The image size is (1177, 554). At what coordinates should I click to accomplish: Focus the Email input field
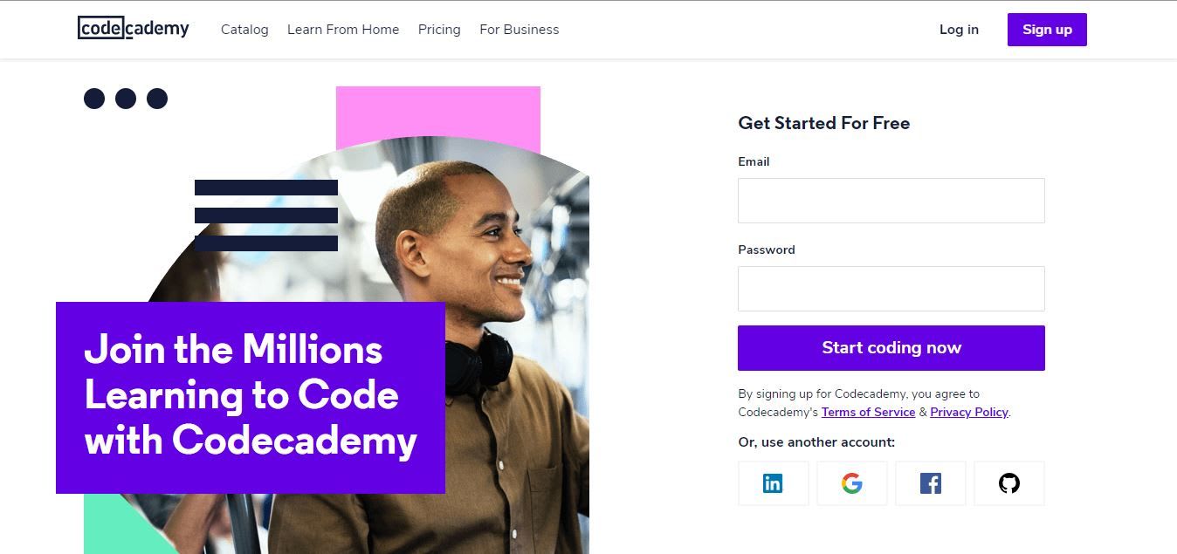coord(891,201)
